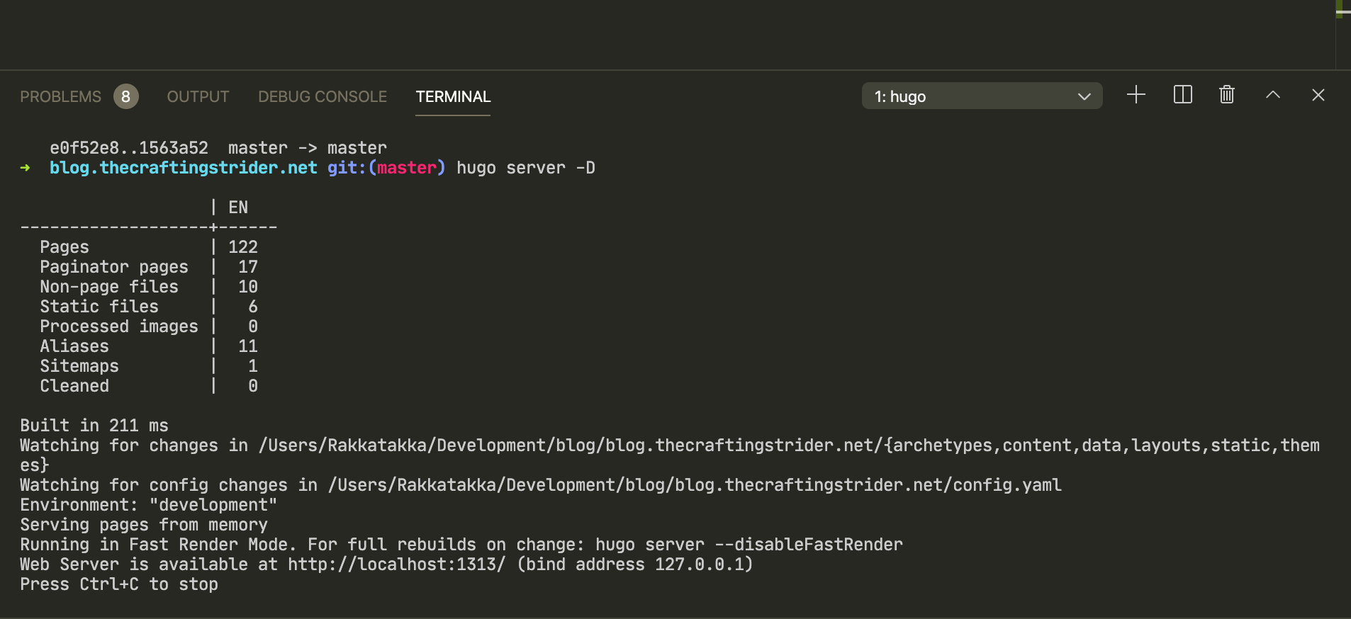Click the 'hugo server -D' command text
The image size is (1351, 619).
[526, 168]
